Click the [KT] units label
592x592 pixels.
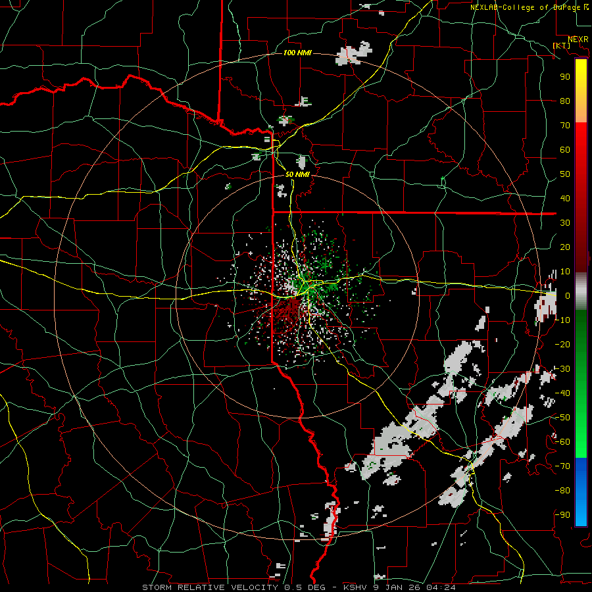(x=561, y=45)
